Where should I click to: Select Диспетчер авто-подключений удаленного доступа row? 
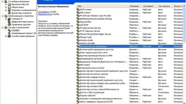pyautogui.click(x=129, y=71)
